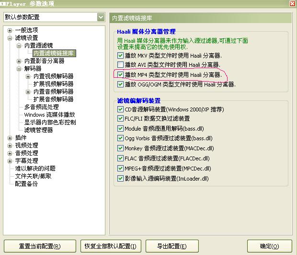
Task: Select 插件 in the settings tree
Action: coord(21,138)
